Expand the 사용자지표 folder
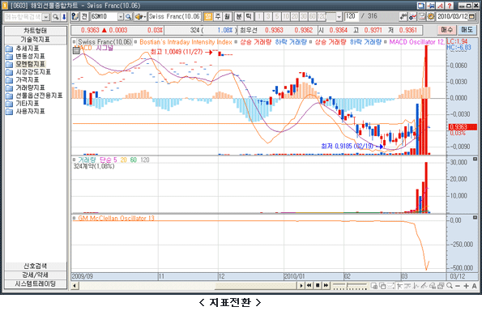The image size is (482, 311). tap(25, 111)
